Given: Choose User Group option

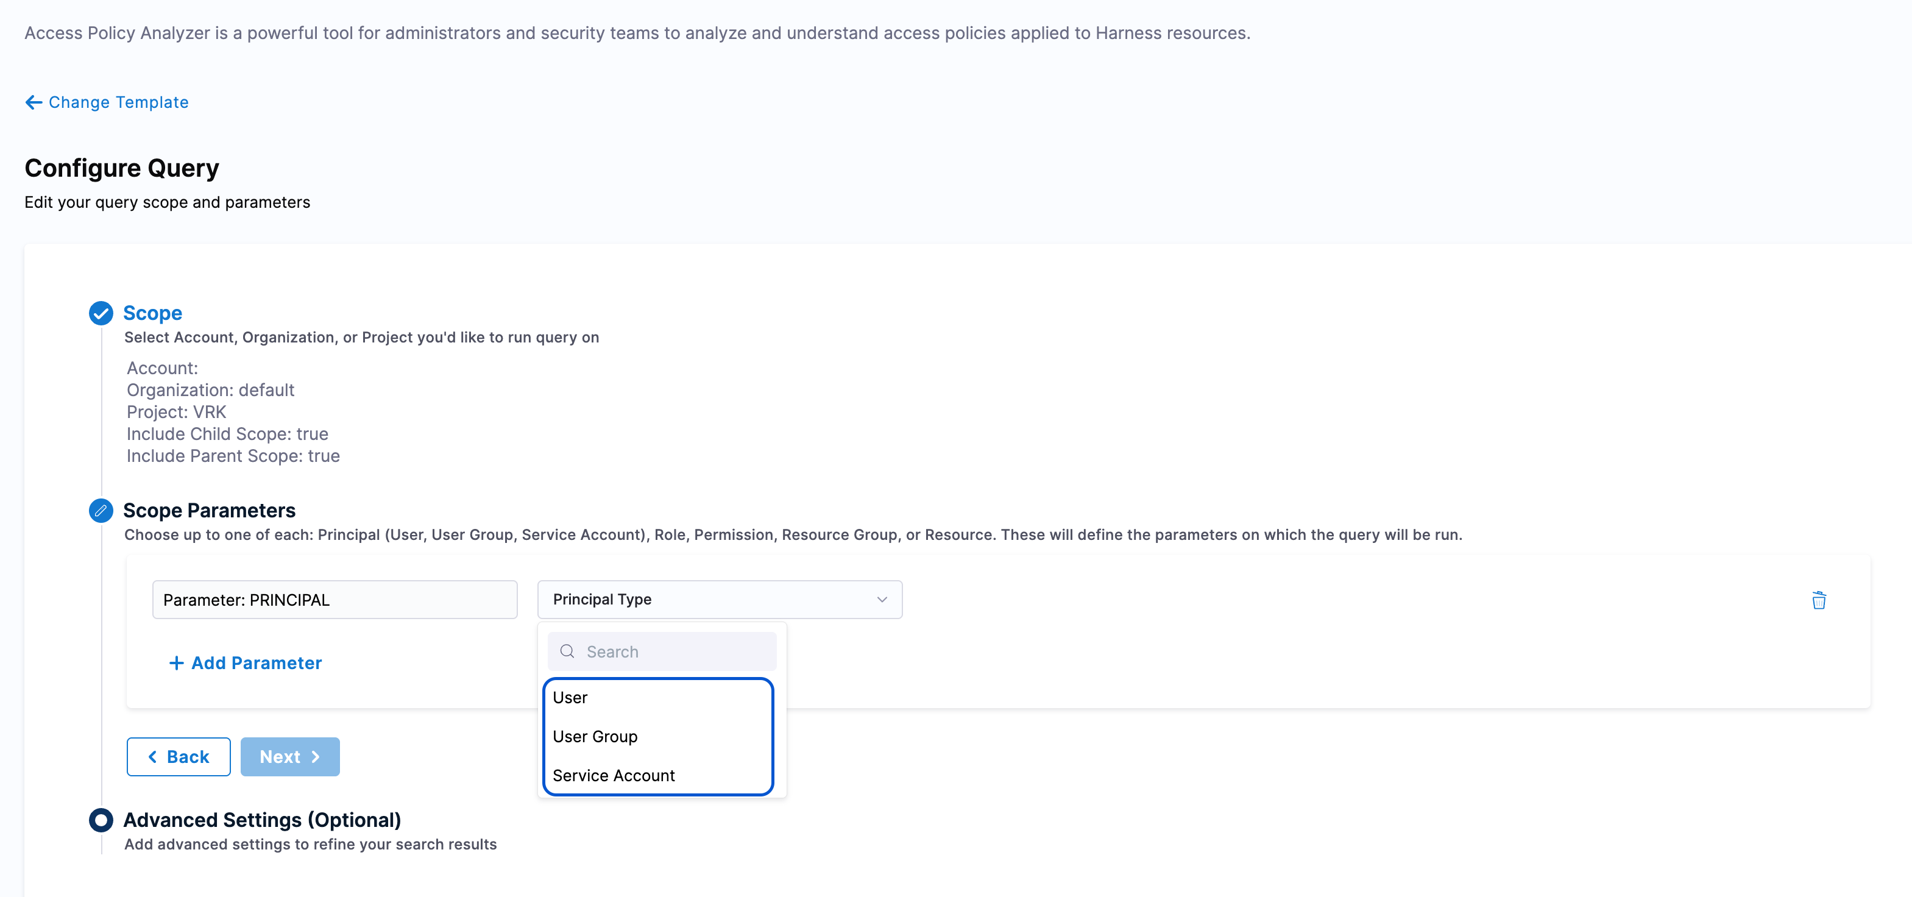Looking at the screenshot, I should 595,737.
